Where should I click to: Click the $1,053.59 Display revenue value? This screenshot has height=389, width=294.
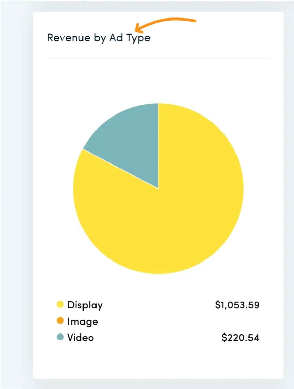(237, 305)
